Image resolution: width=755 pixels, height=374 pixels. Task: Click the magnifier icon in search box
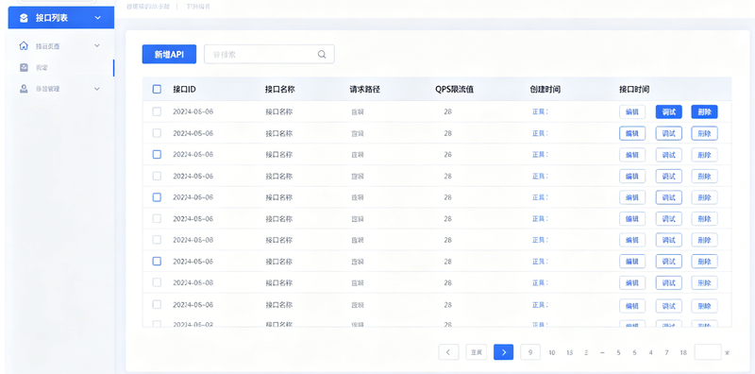click(322, 55)
